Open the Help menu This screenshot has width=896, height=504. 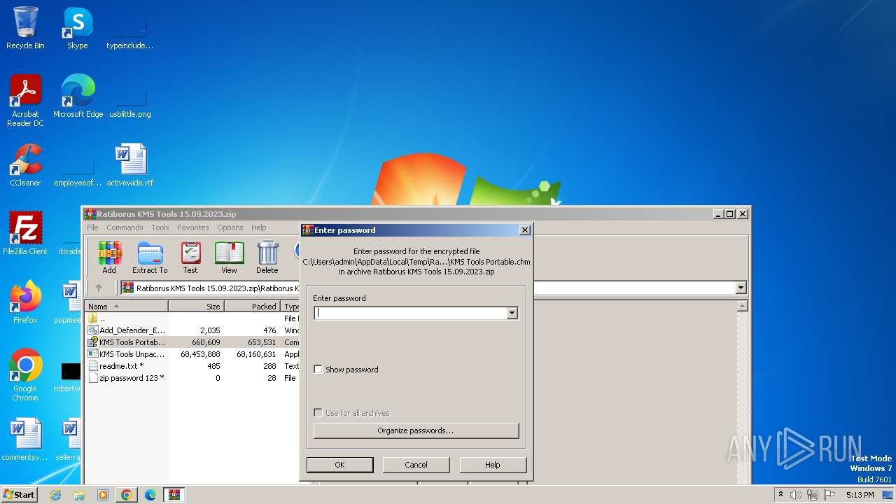[259, 227]
